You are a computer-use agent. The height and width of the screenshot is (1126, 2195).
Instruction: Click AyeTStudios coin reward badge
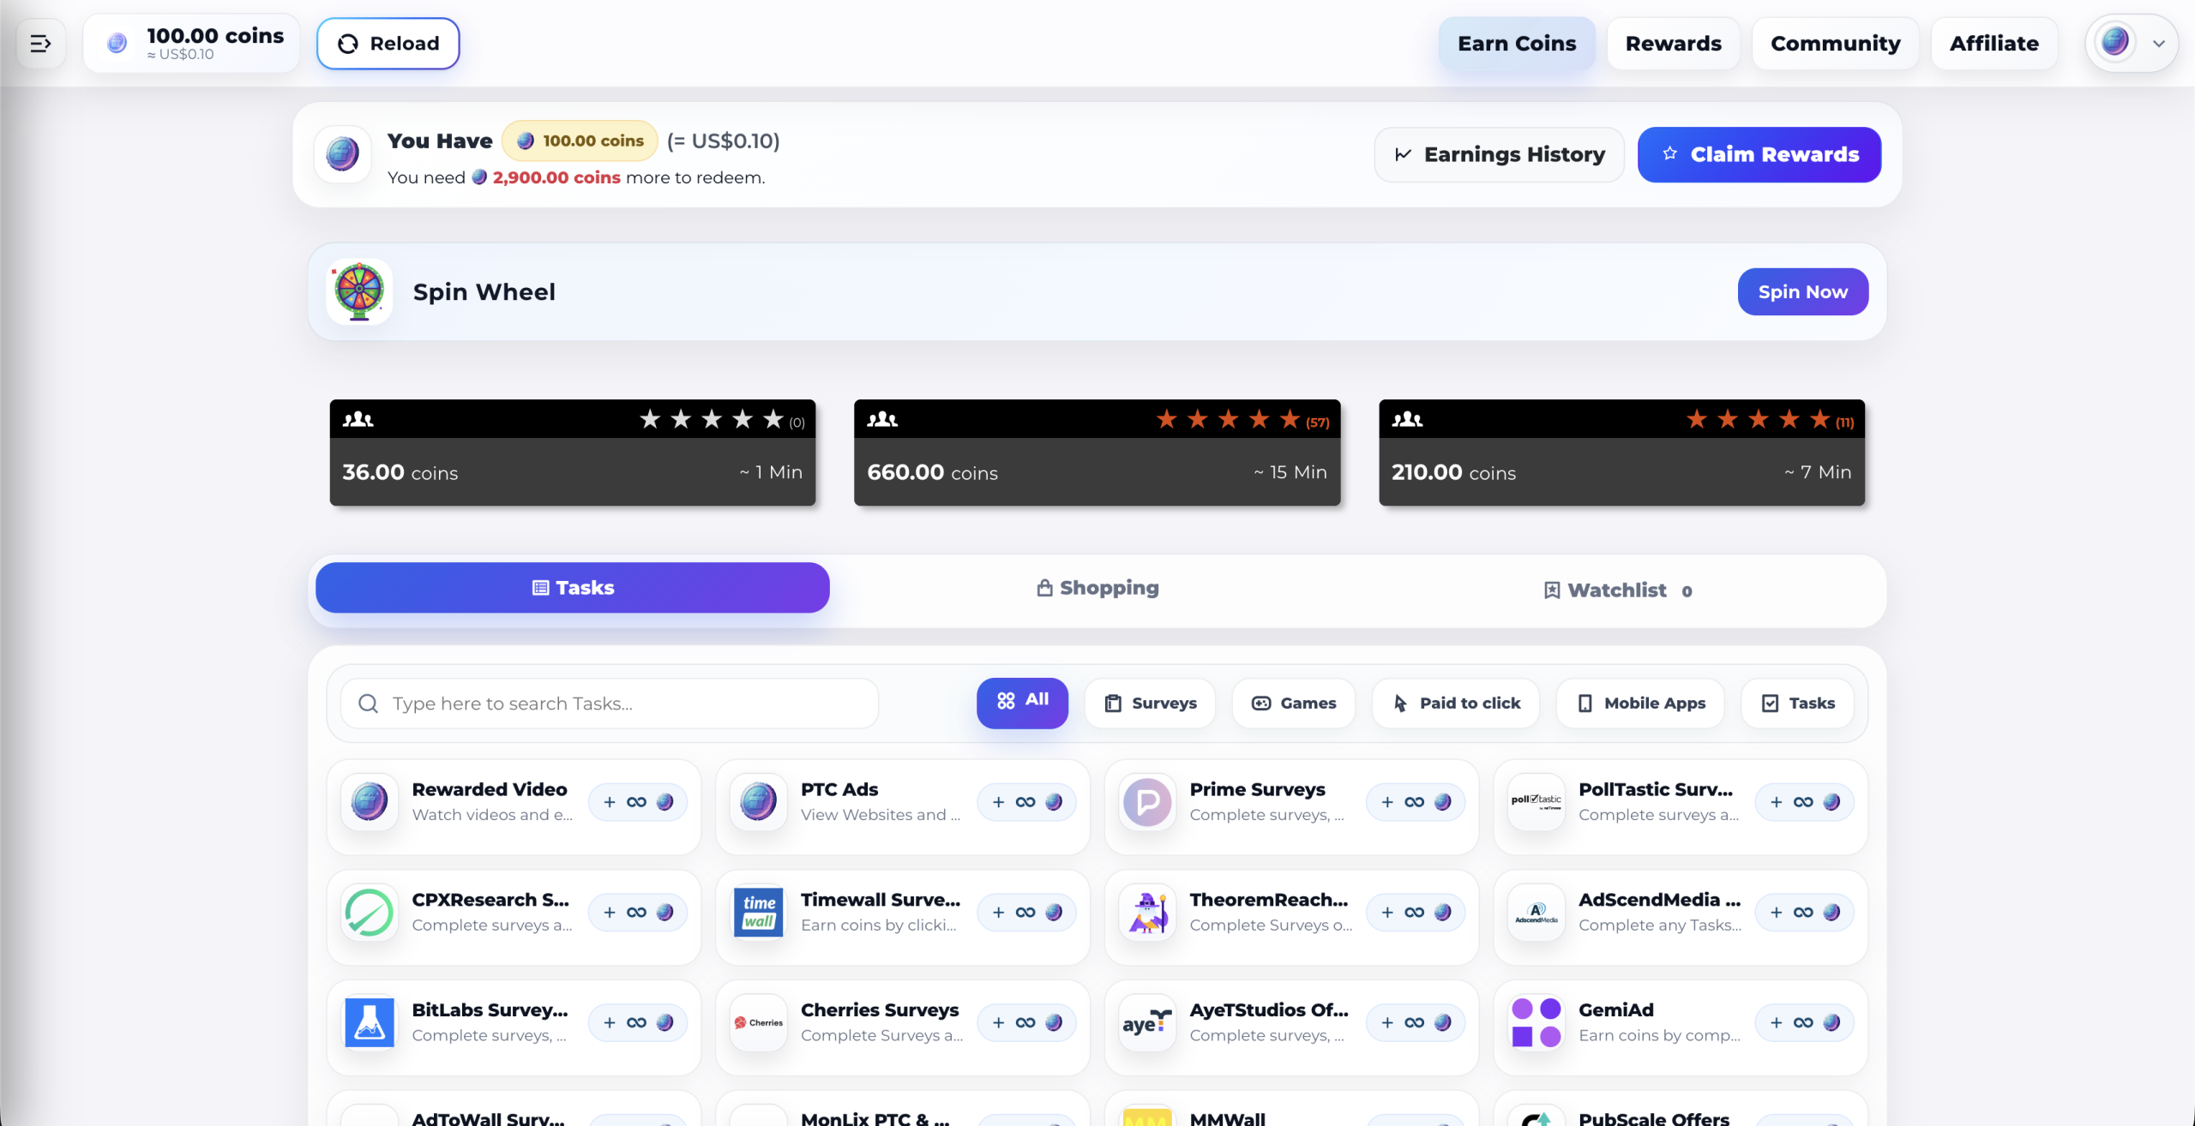pos(1416,1022)
